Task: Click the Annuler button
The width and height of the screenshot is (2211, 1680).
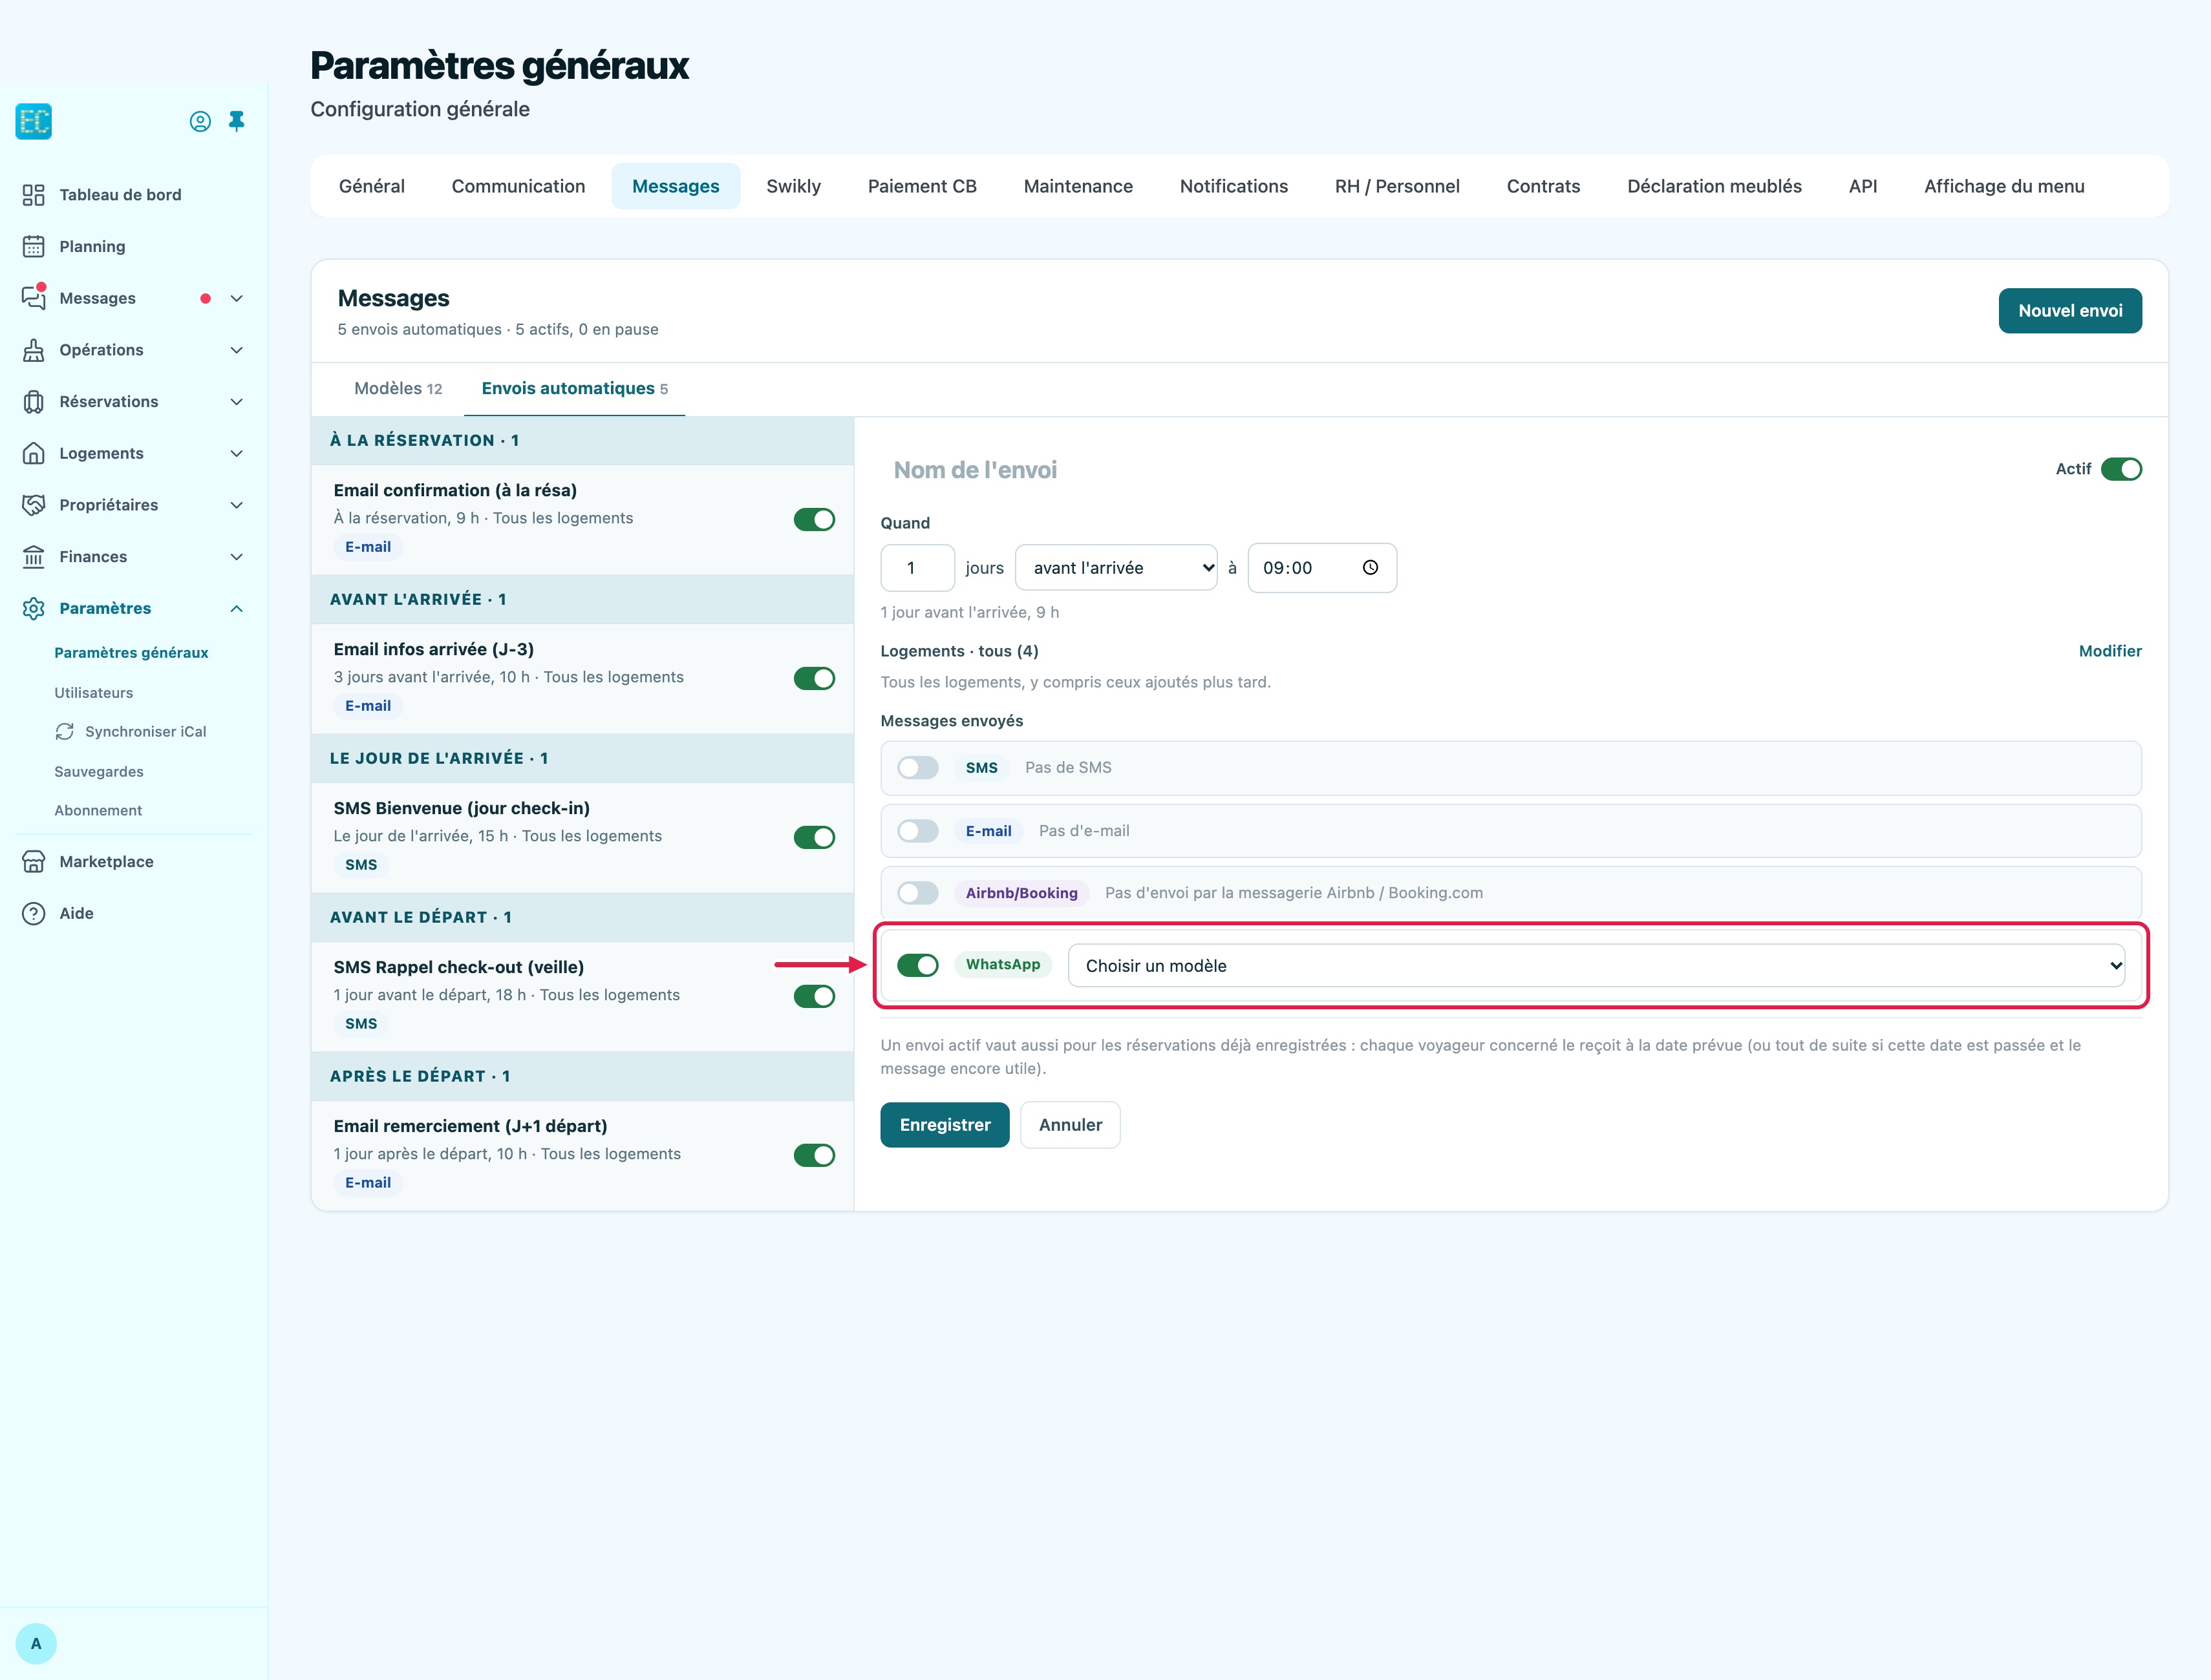Action: (1069, 1124)
